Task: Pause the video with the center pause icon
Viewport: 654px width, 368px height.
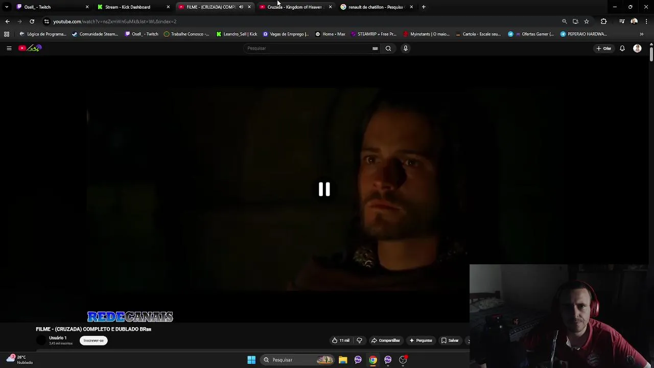Action: pyautogui.click(x=324, y=190)
